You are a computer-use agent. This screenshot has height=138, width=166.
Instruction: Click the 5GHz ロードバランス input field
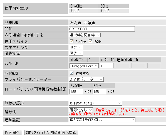pos(99,91)
